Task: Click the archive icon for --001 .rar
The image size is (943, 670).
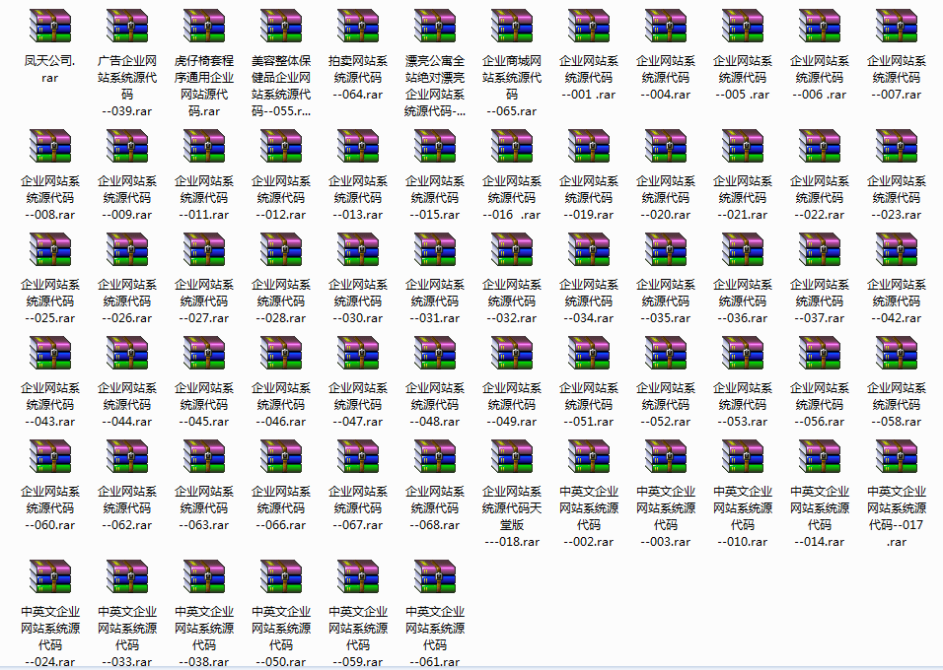Action: pos(590,26)
